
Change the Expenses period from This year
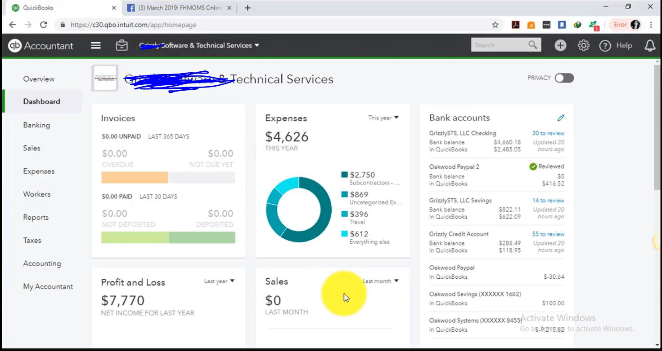(383, 118)
